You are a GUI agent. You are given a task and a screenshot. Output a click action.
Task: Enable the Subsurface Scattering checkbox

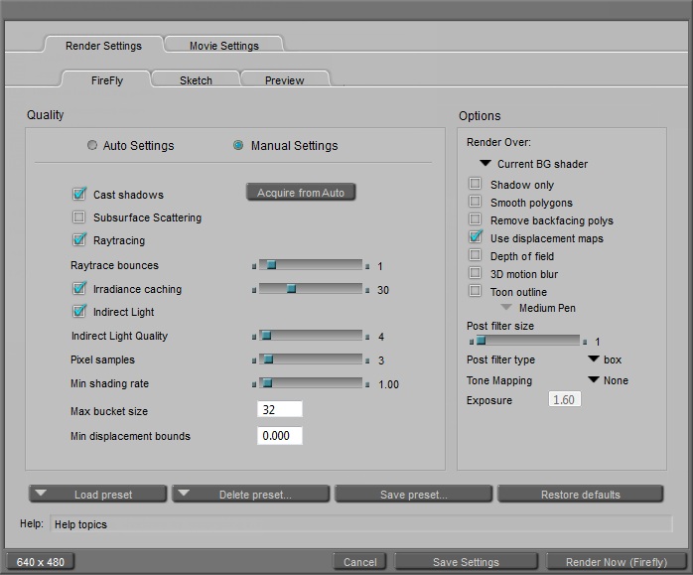pos(79,217)
